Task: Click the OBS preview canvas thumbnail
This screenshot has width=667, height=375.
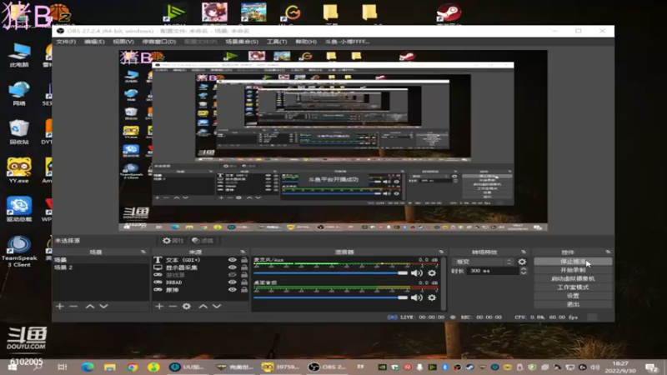Action: click(333, 141)
